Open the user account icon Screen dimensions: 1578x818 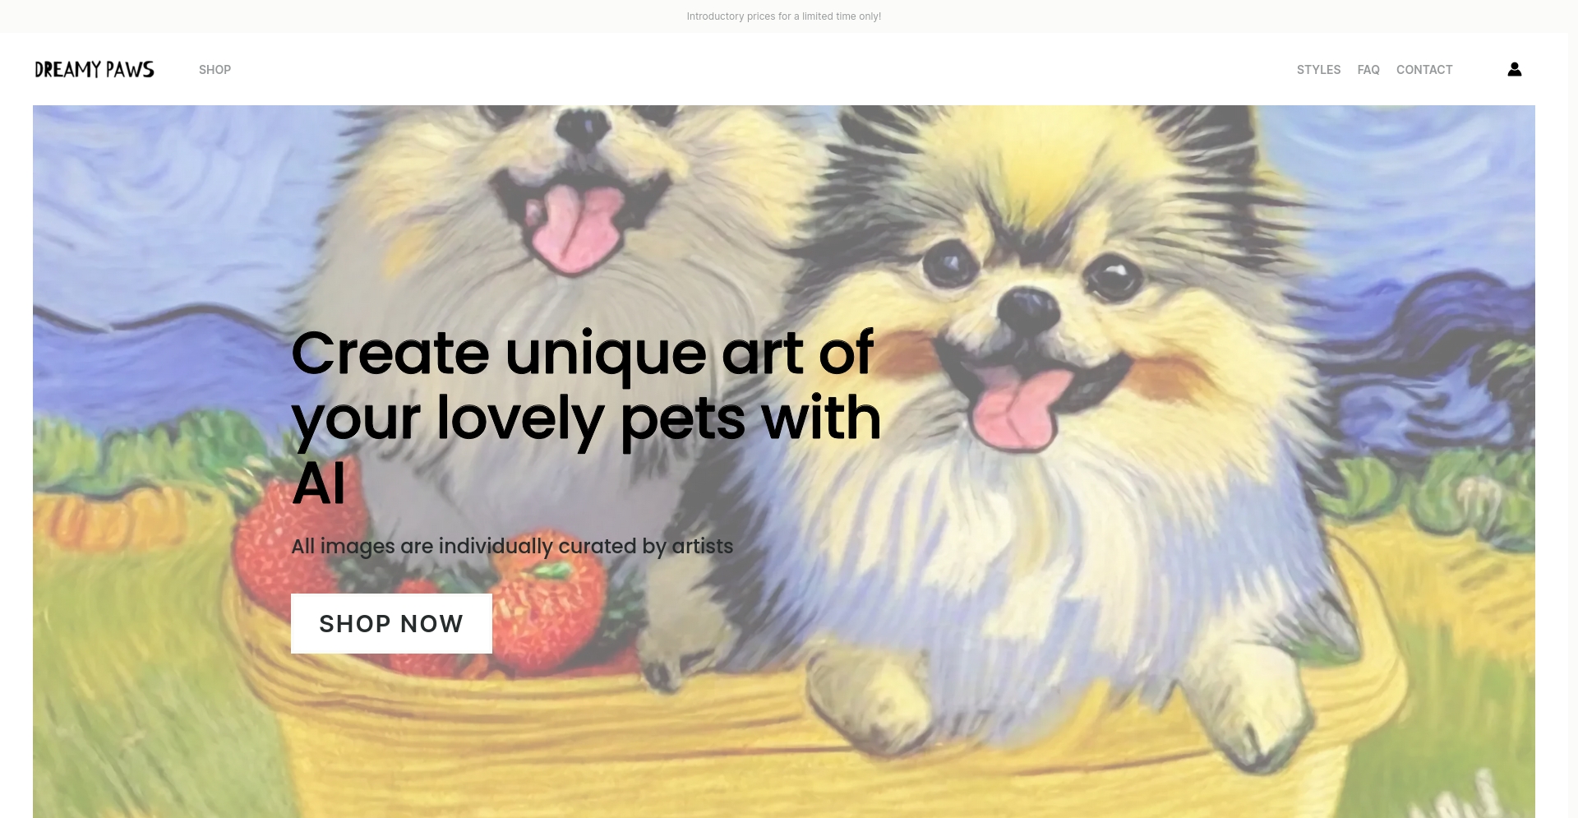click(x=1514, y=69)
